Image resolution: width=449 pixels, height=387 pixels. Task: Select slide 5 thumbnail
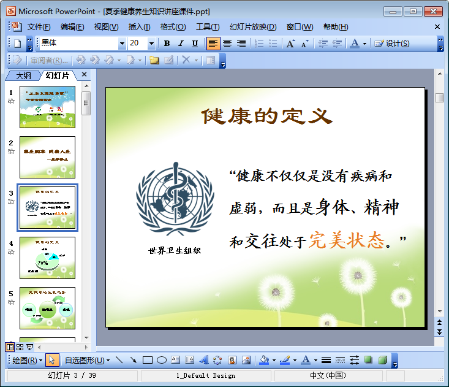point(48,308)
